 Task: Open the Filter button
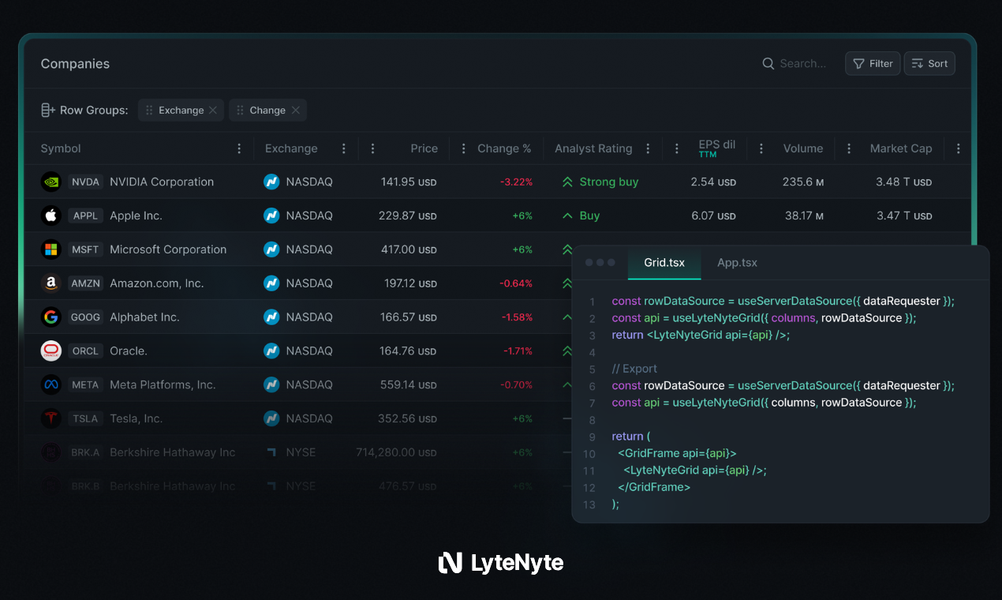[873, 64]
